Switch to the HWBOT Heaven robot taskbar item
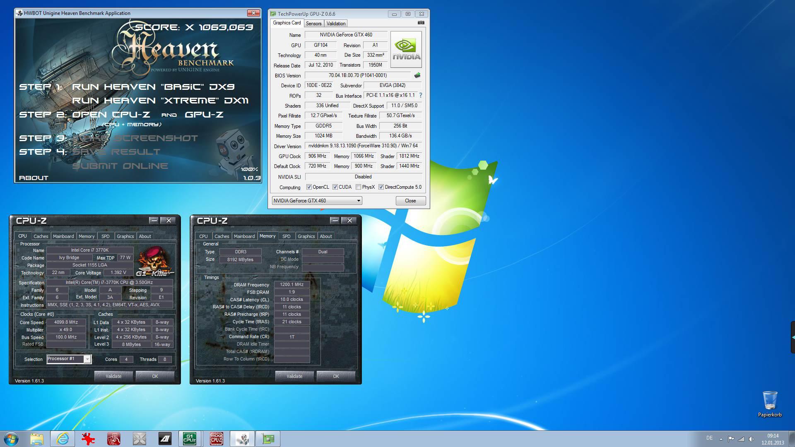The width and height of the screenshot is (795, 447). (x=242, y=439)
